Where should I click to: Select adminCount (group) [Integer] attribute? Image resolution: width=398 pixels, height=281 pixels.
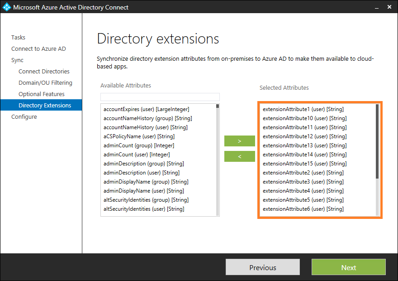point(139,145)
